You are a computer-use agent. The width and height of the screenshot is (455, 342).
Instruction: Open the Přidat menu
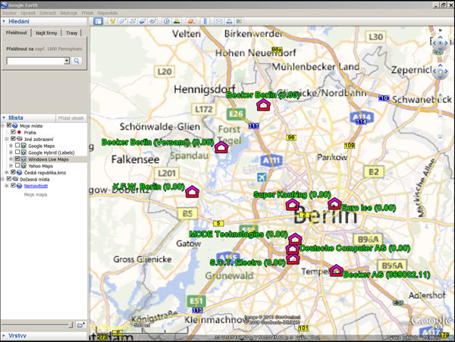tap(87, 13)
